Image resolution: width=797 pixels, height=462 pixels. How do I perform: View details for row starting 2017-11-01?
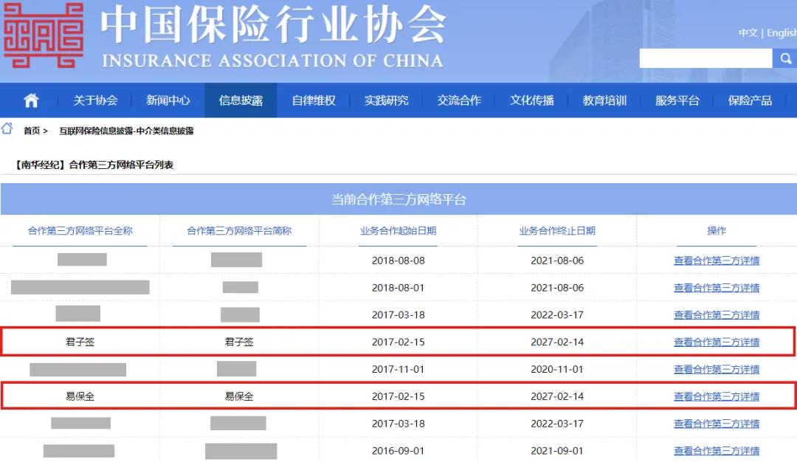click(x=716, y=370)
